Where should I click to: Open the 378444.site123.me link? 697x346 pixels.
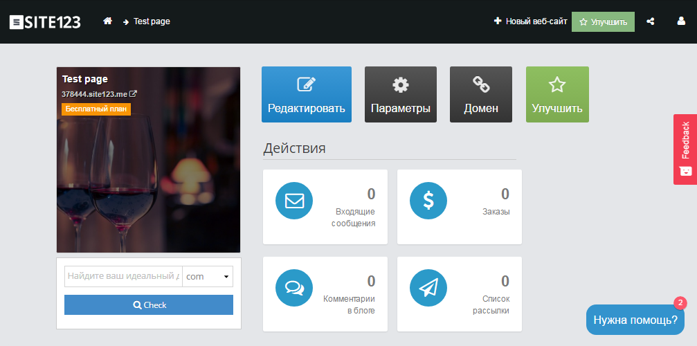[x=94, y=94]
